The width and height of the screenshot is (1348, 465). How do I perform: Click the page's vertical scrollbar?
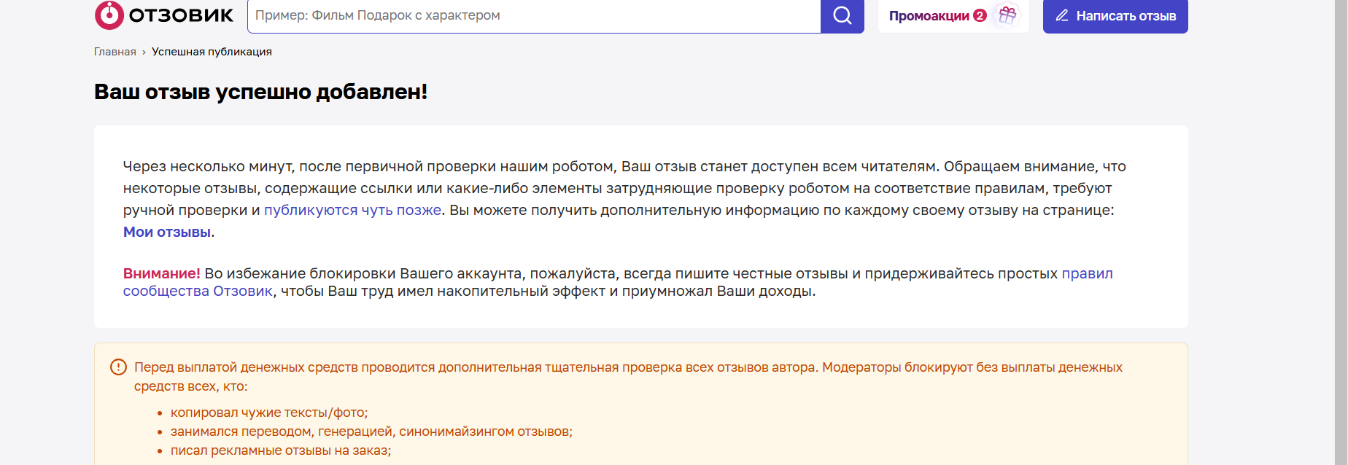1341,232
